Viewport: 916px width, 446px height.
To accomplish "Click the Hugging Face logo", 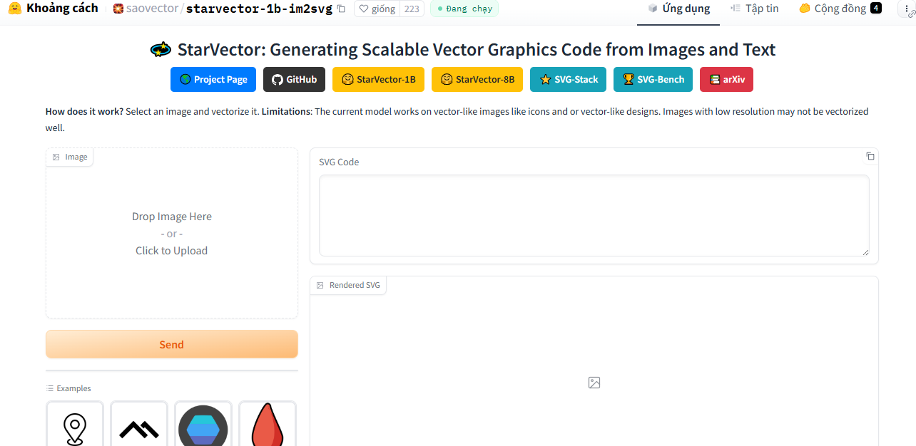I will [x=14, y=9].
